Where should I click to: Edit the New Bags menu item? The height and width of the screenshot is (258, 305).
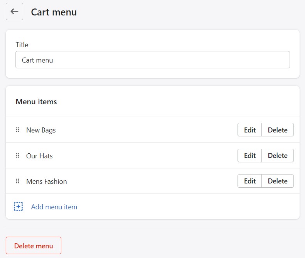click(249, 130)
